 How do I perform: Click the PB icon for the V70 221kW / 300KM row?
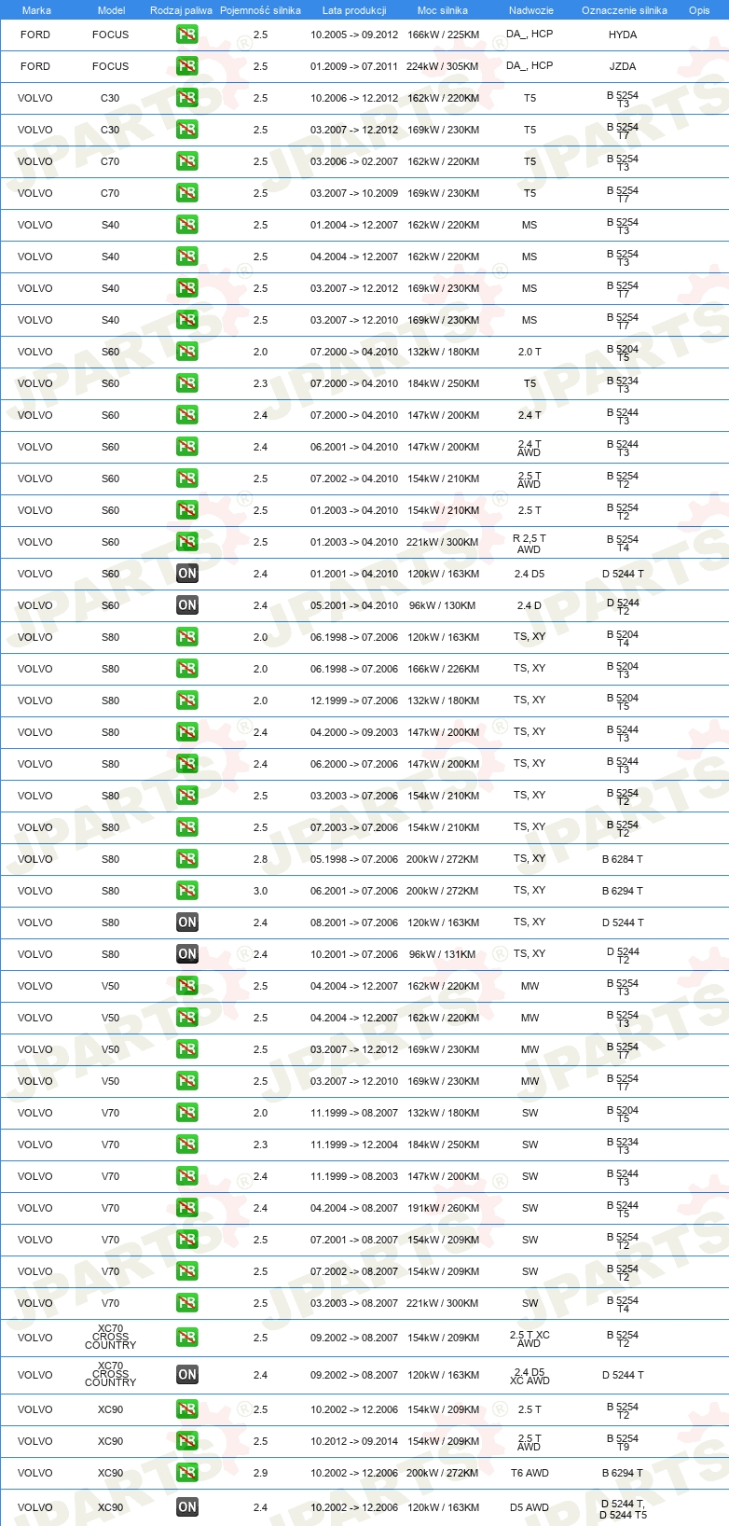[187, 1303]
